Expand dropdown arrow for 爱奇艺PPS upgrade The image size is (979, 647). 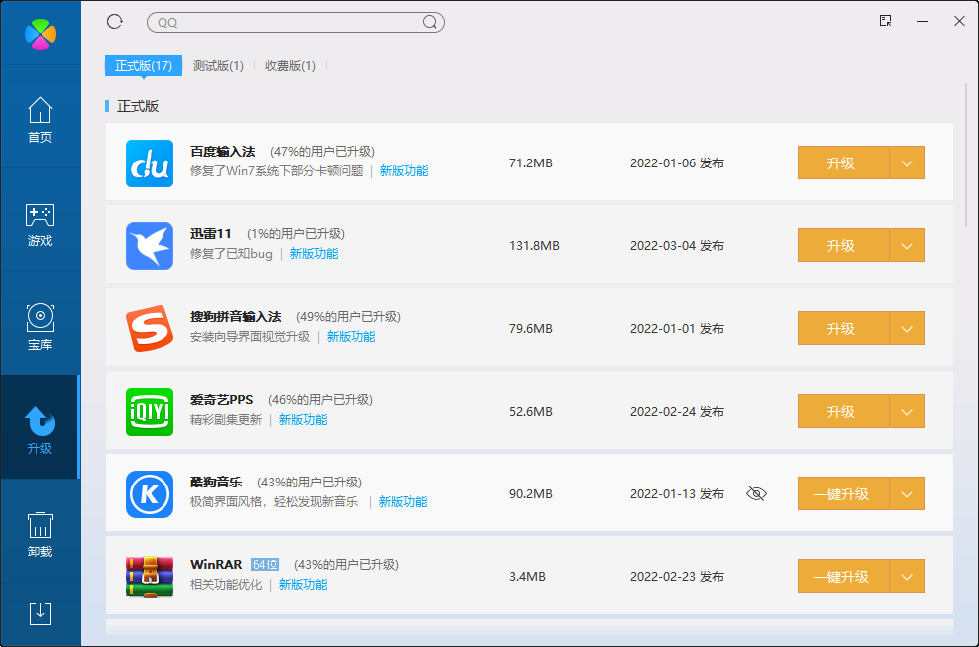tap(907, 411)
